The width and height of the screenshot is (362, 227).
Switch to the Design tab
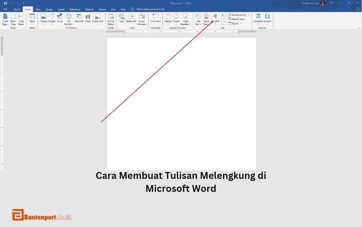tap(49, 9)
